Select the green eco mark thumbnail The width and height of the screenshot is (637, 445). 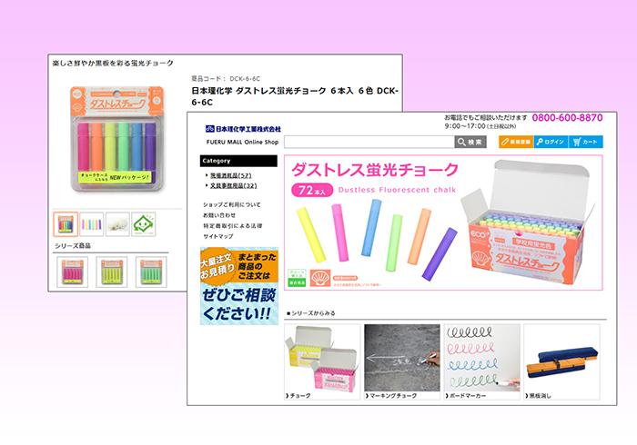(143, 223)
